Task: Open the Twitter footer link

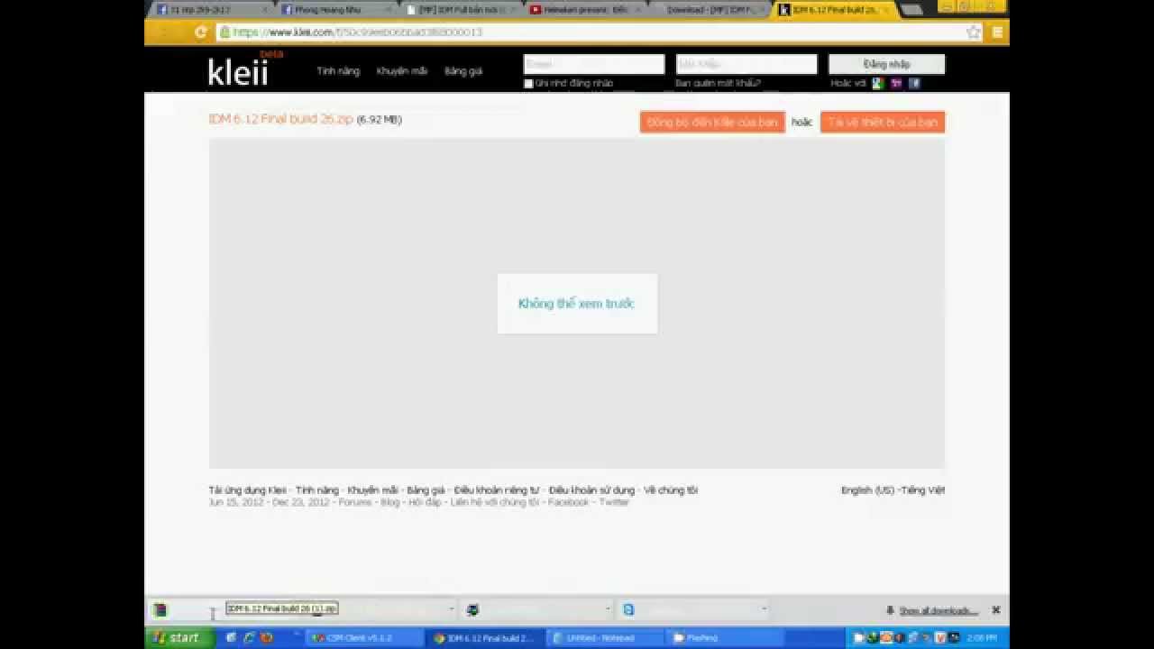Action: coord(614,502)
